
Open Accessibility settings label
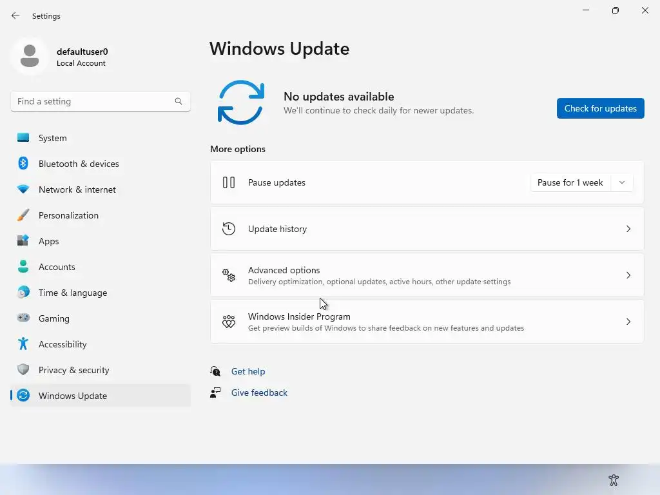[x=63, y=344]
